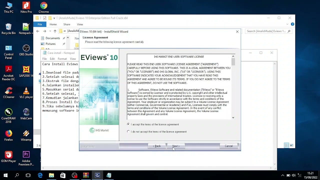Go back in File Explorer
The height and width of the screenshot is (180, 320).
point(38,31)
